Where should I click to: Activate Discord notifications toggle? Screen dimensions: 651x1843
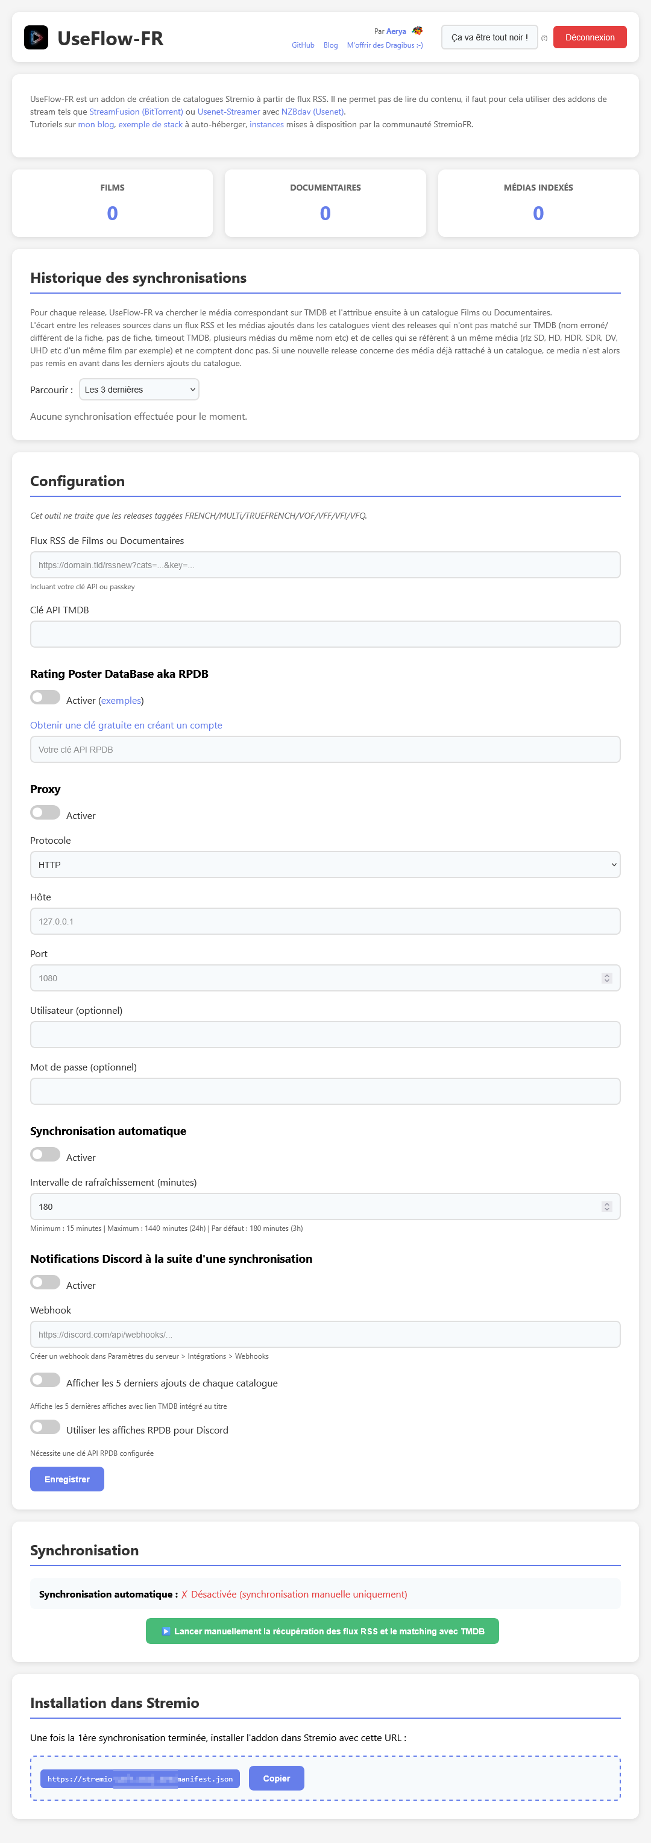pyautogui.click(x=45, y=1282)
